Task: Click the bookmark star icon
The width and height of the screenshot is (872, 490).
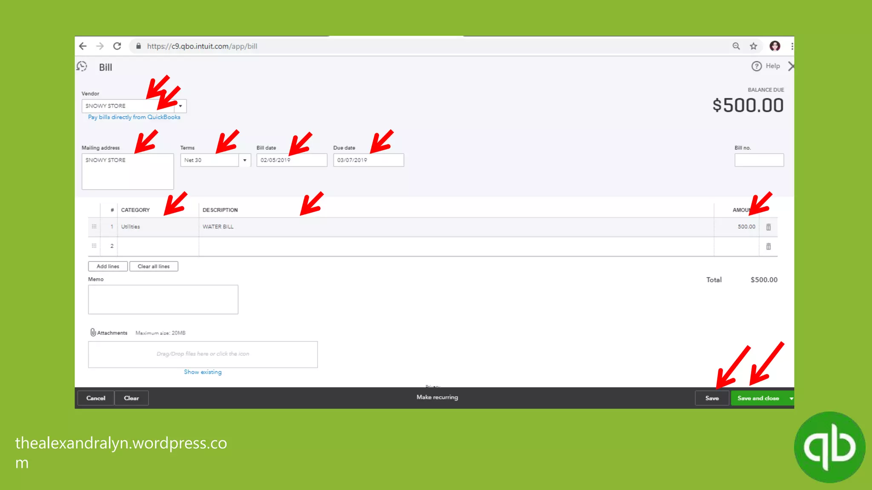Action: tap(753, 46)
